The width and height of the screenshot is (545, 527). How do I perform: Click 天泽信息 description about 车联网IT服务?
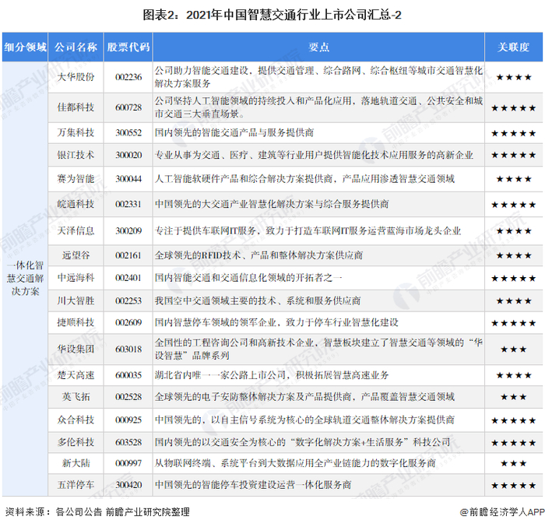coord(308,231)
